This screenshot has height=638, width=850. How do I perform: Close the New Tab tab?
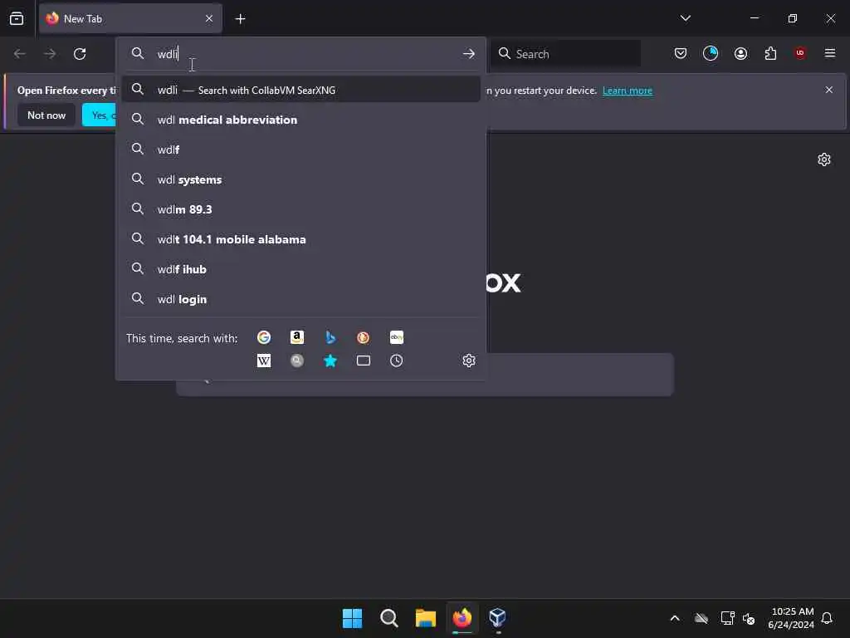(x=209, y=18)
